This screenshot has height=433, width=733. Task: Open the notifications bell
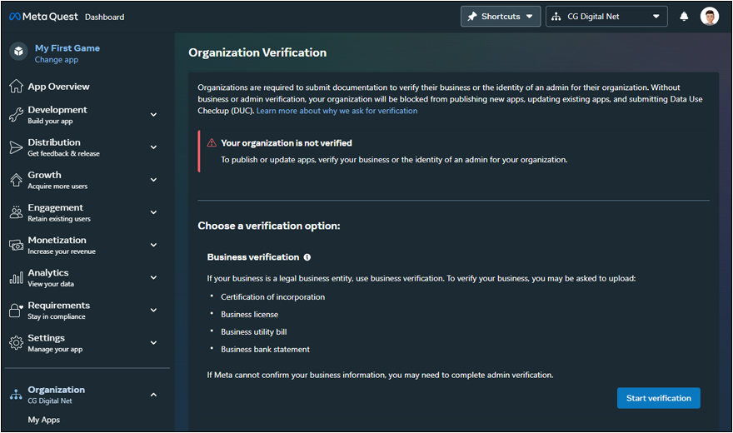tap(684, 17)
